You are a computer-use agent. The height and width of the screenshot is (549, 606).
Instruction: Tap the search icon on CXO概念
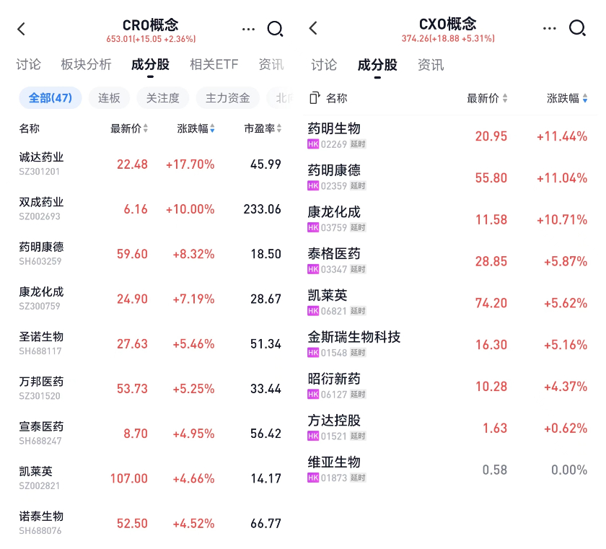[577, 28]
